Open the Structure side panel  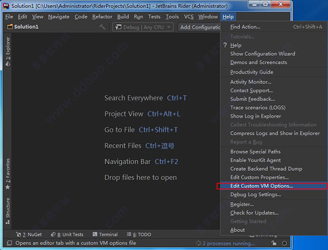[x=8, y=211]
